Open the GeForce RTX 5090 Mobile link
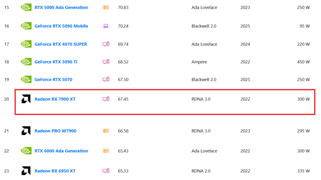This screenshot has width=321, height=180. (x=61, y=26)
